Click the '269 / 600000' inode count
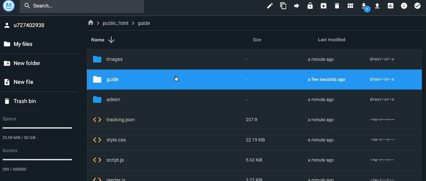The image size is (426, 181). coord(14,169)
